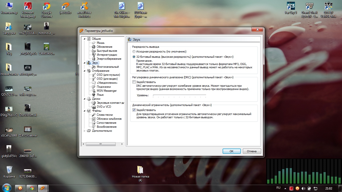
Task: Click the Корзина recycle bin icon
Action: point(9,170)
